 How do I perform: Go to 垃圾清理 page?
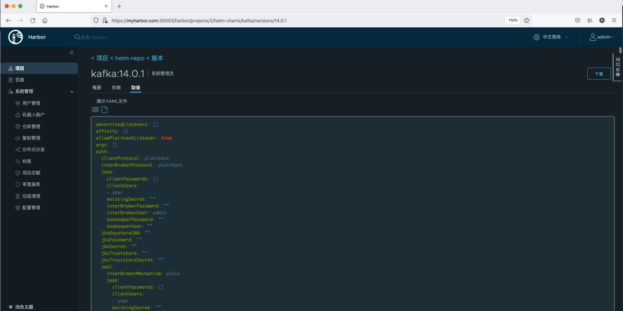[31, 196]
